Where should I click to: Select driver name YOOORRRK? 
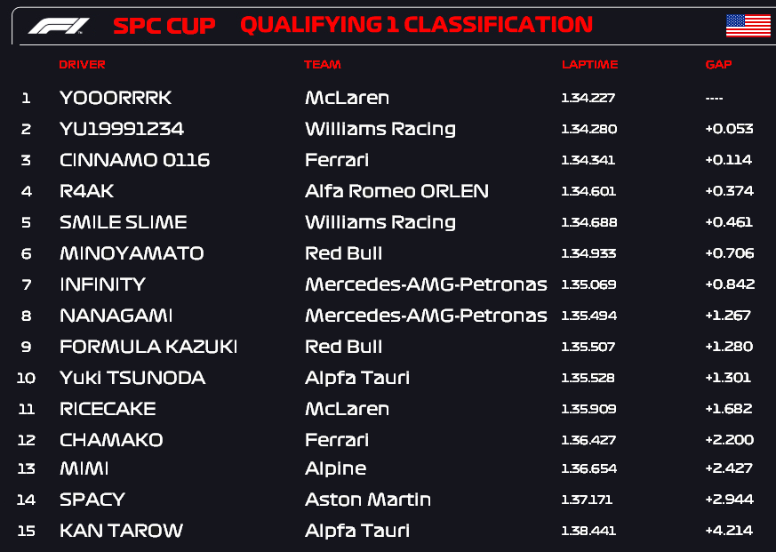116,98
